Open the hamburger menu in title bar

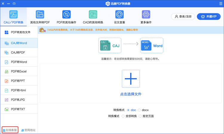[x=221, y=4]
